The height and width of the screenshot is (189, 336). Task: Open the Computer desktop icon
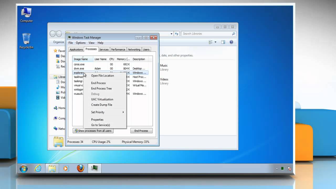click(x=27, y=15)
